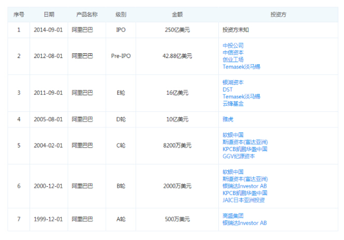Open the 高盛集团 investor link
This screenshot has width=344, height=240.
(x=233, y=216)
